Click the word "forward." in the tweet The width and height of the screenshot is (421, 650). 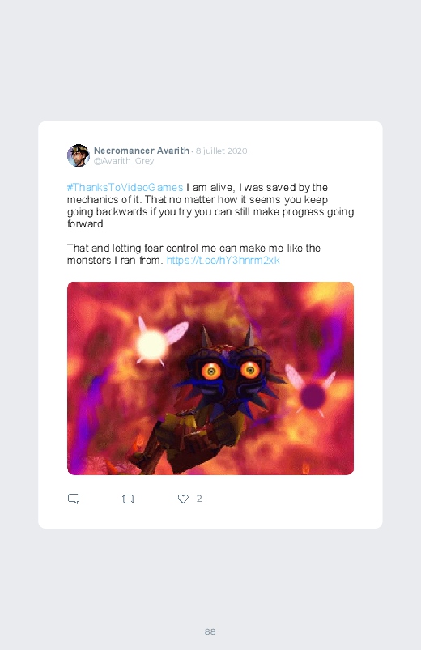pos(87,224)
